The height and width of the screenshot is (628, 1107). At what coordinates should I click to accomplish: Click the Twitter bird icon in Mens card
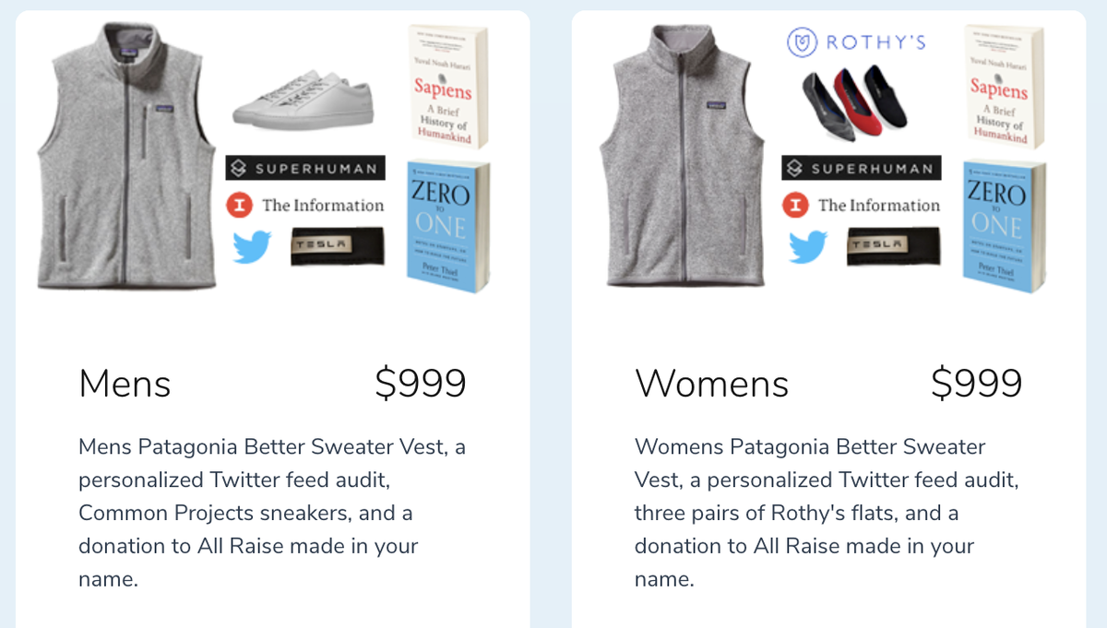(x=253, y=246)
